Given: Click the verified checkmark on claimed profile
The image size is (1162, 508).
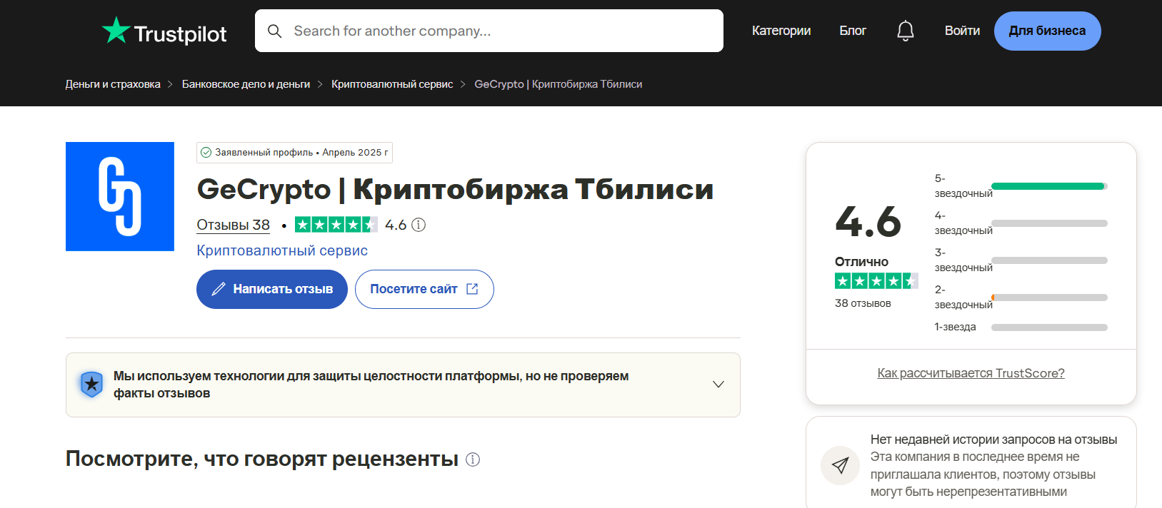Looking at the screenshot, I should (206, 153).
